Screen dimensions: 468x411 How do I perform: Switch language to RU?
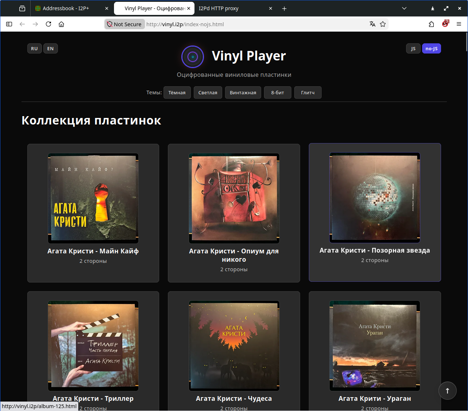tap(34, 48)
